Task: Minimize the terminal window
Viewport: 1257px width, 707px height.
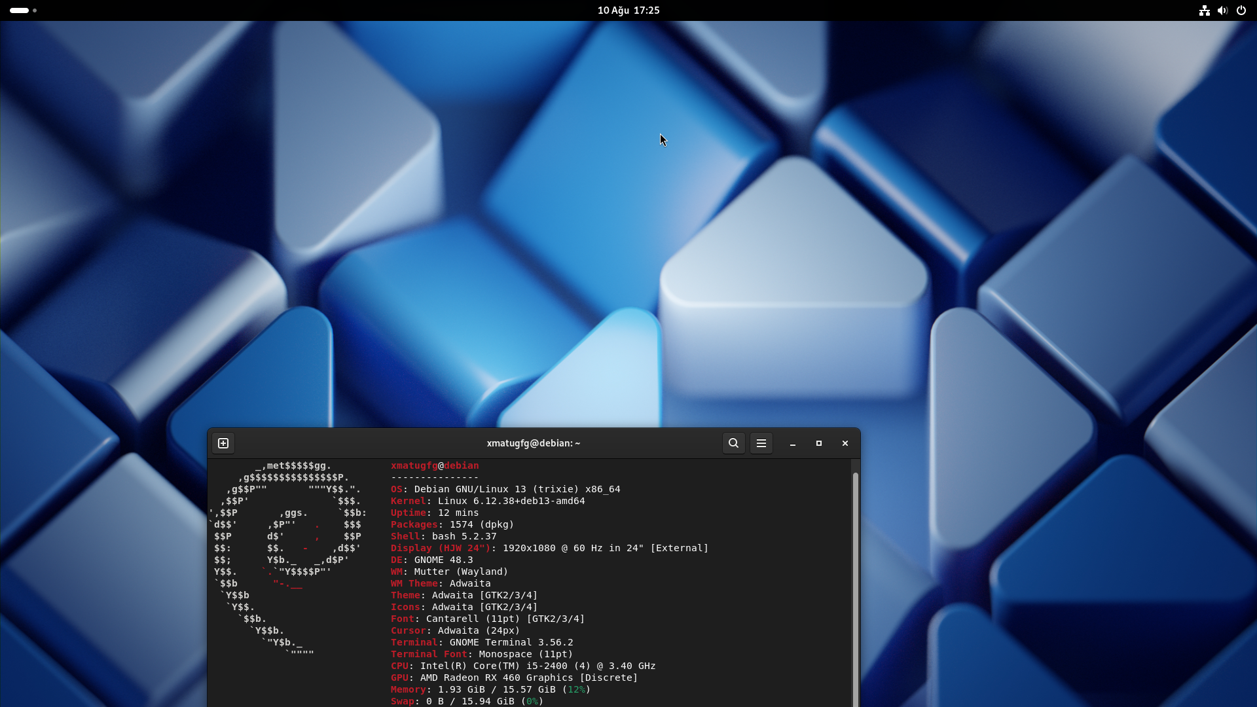Action: click(792, 443)
